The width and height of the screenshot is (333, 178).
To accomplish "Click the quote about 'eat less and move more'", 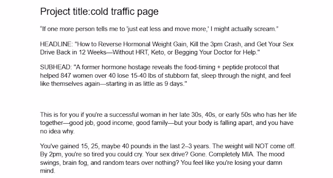I will coord(159,29).
